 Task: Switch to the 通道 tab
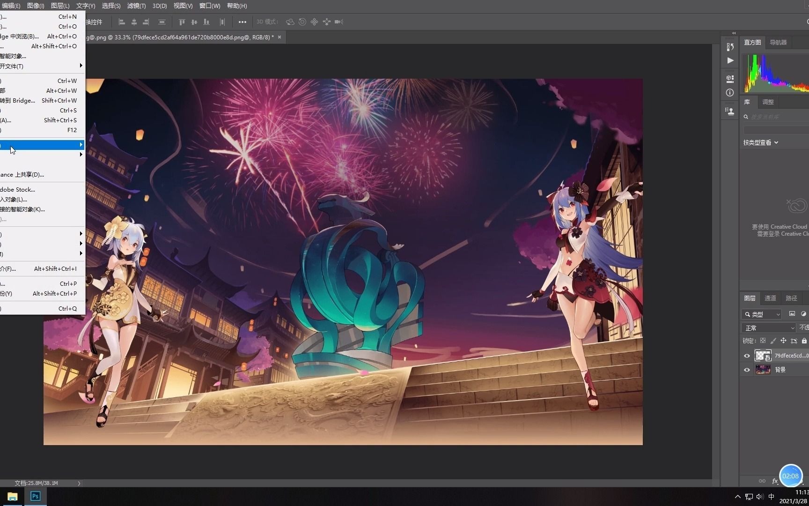(x=770, y=298)
